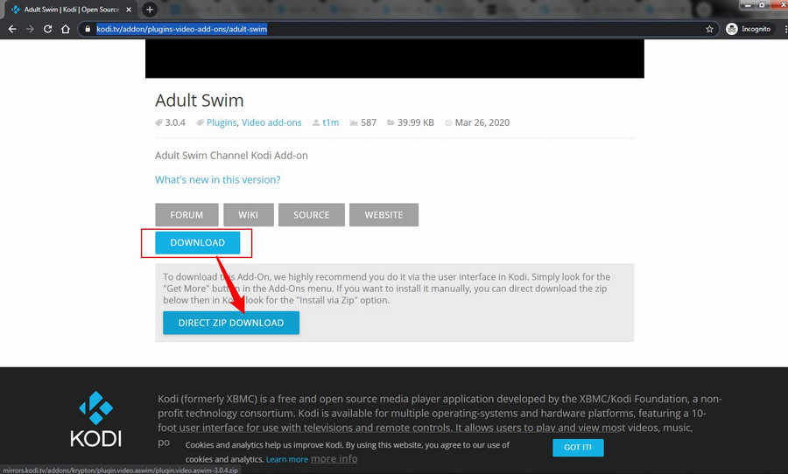Open the Plugins category link

[x=222, y=122]
